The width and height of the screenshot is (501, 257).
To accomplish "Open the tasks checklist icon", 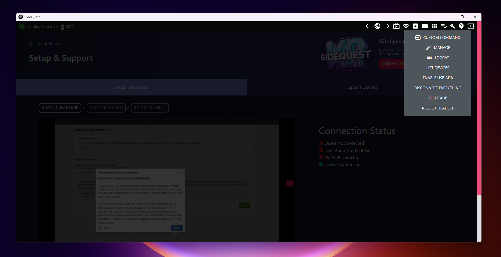I will pos(444,26).
